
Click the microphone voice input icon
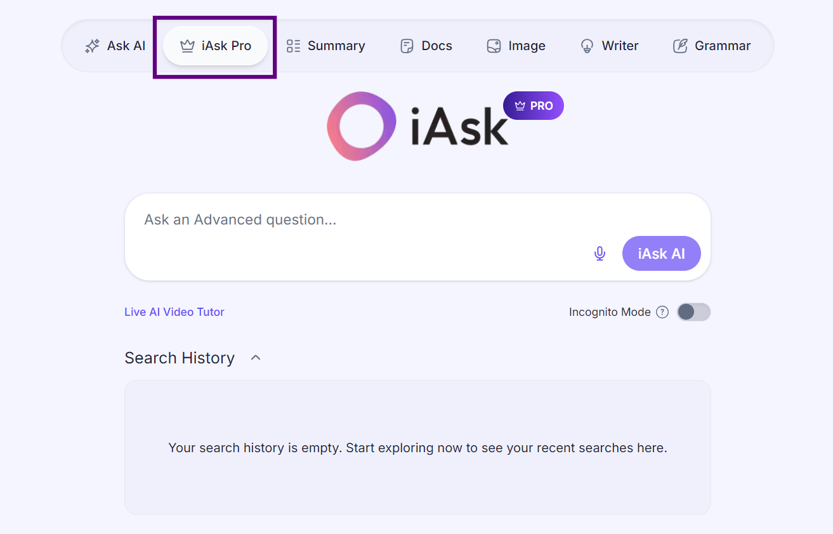click(x=600, y=254)
